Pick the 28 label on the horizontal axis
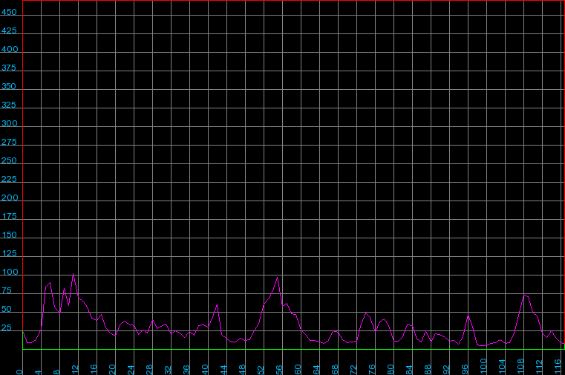Screen dimensions: 565x375 pyautogui.click(x=149, y=370)
